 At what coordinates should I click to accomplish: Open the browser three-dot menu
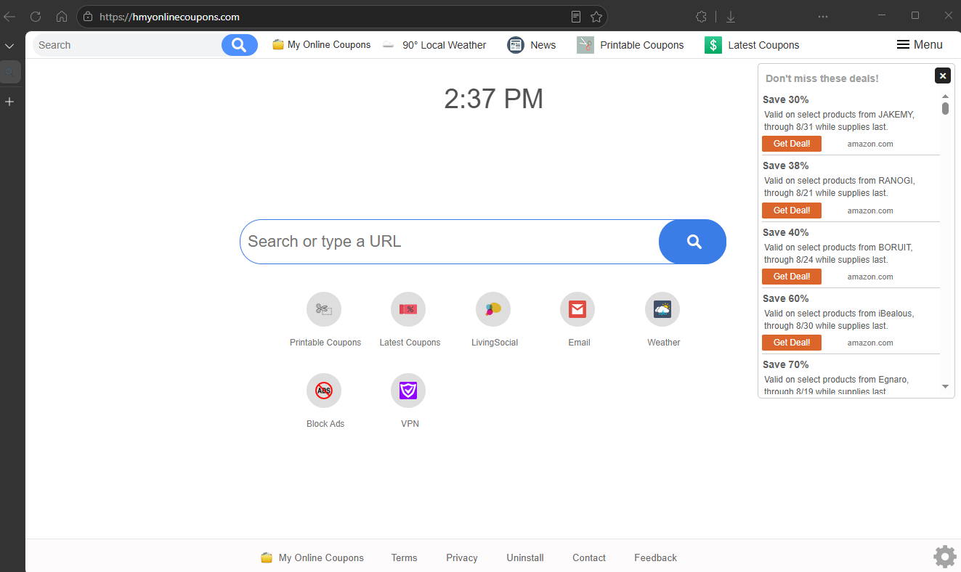[823, 16]
